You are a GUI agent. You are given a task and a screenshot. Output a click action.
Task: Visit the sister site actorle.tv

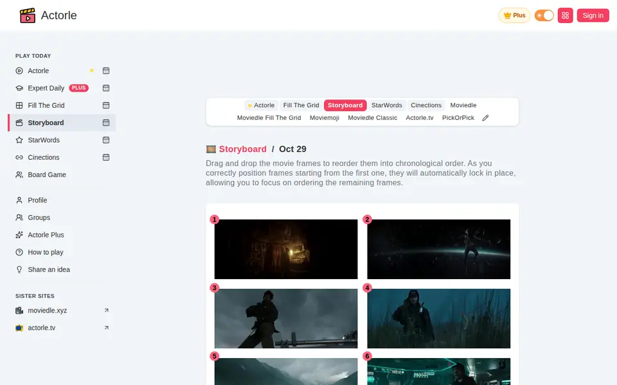(x=41, y=328)
